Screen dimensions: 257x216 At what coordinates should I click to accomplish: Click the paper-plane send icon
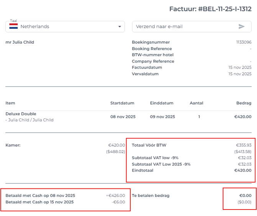point(241,26)
